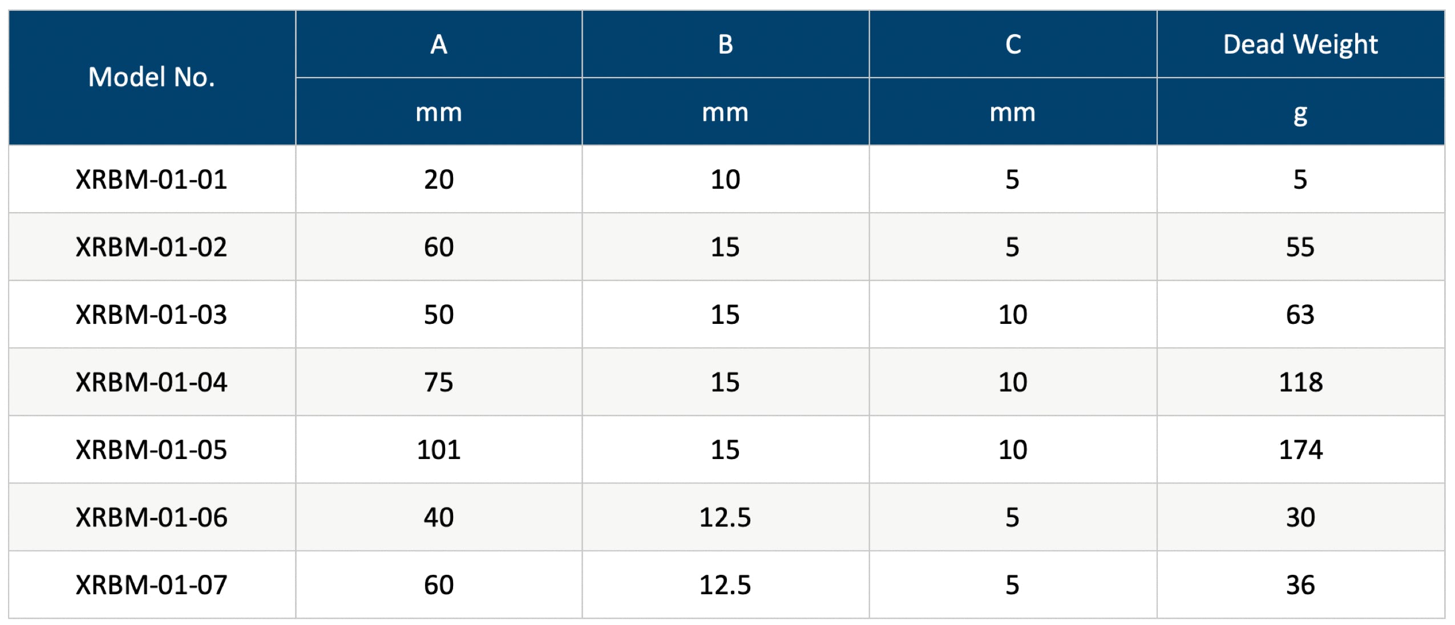
Task: Select the dead weight 36 cell
Action: coord(1300,585)
